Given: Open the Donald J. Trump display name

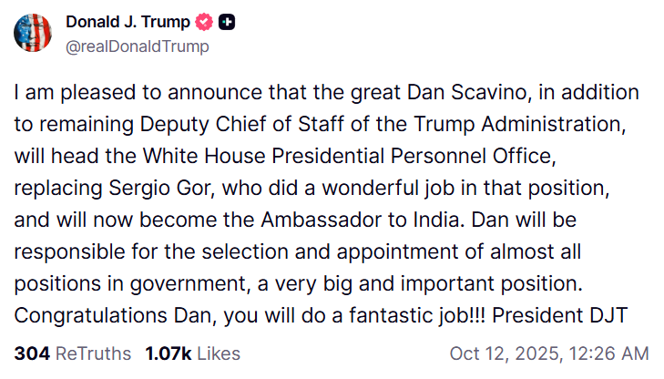Looking at the screenshot, I should [126, 22].
